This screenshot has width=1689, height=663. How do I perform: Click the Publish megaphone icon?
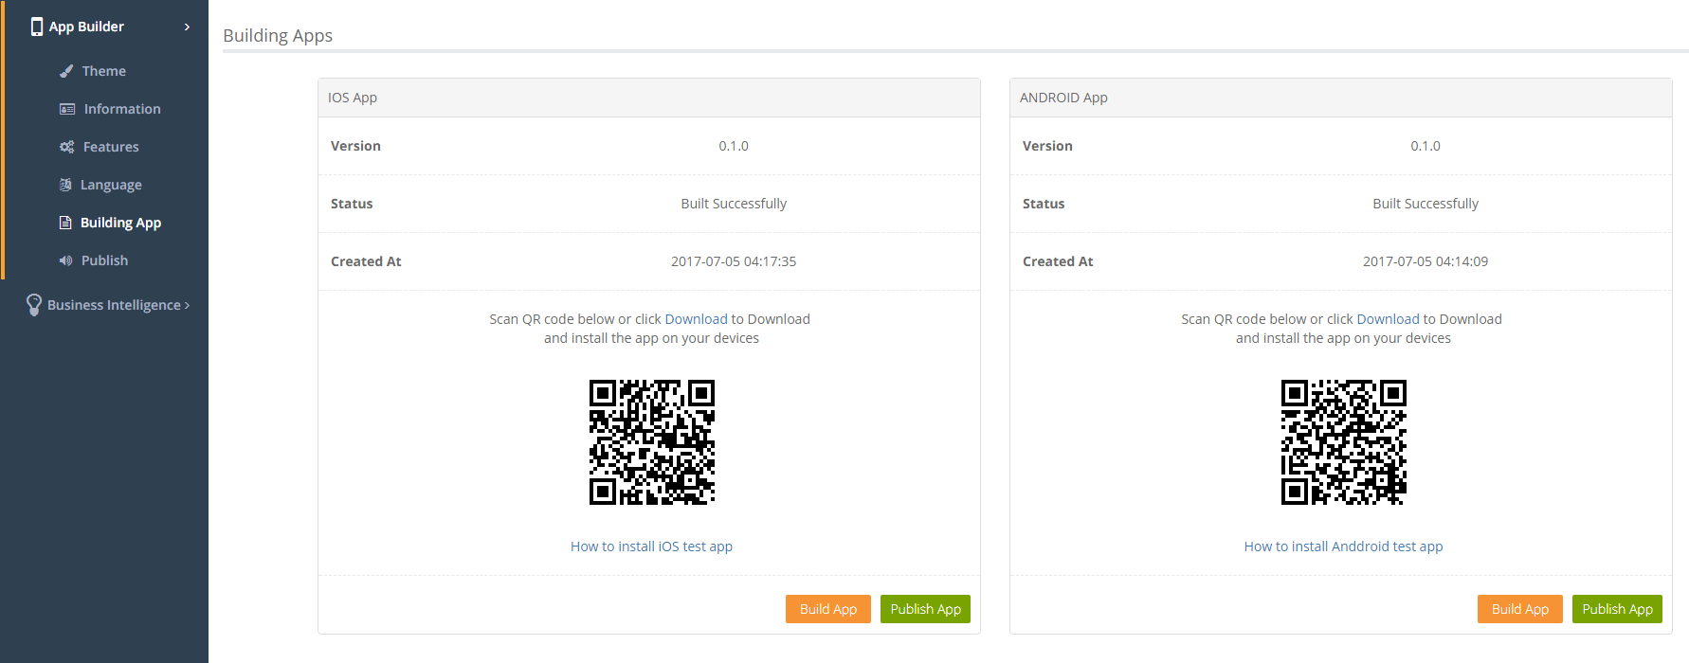(65, 260)
